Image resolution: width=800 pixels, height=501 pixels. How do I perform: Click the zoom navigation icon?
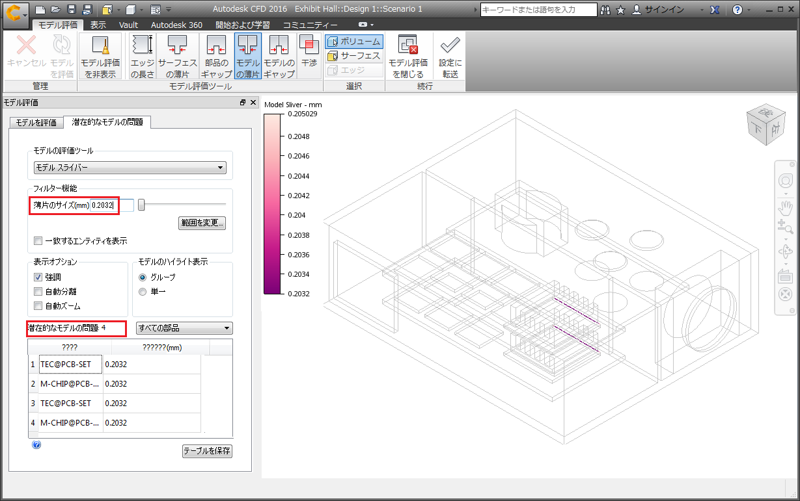[x=785, y=227]
